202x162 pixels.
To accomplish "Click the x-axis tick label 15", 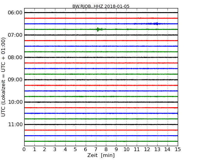I will tap(178, 150).
